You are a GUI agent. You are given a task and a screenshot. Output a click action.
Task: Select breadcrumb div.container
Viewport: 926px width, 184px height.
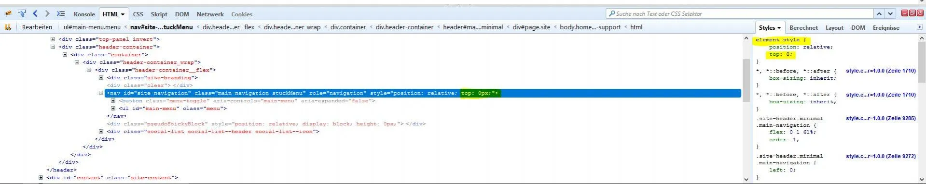pyautogui.click(x=348, y=27)
